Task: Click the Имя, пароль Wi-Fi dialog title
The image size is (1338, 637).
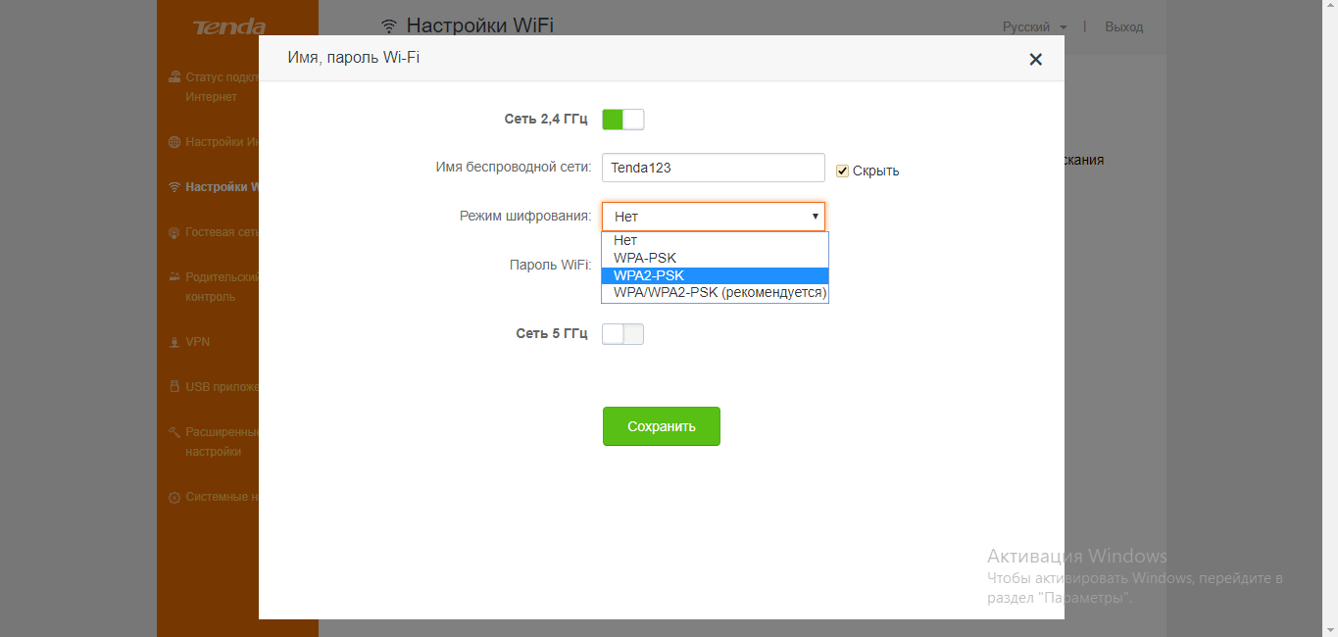Action: 354,58
